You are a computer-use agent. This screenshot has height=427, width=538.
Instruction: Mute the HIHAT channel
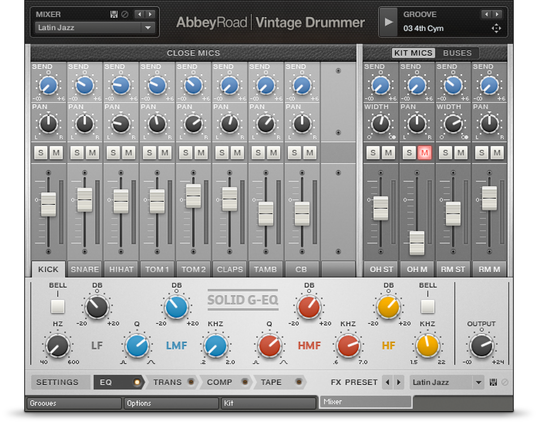(x=128, y=152)
